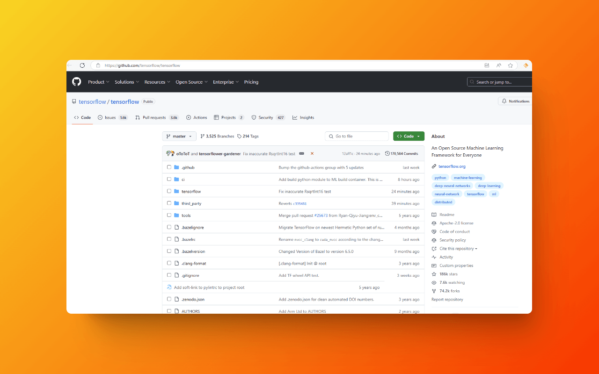
Task: Open the Product dropdown menu
Action: pos(99,82)
